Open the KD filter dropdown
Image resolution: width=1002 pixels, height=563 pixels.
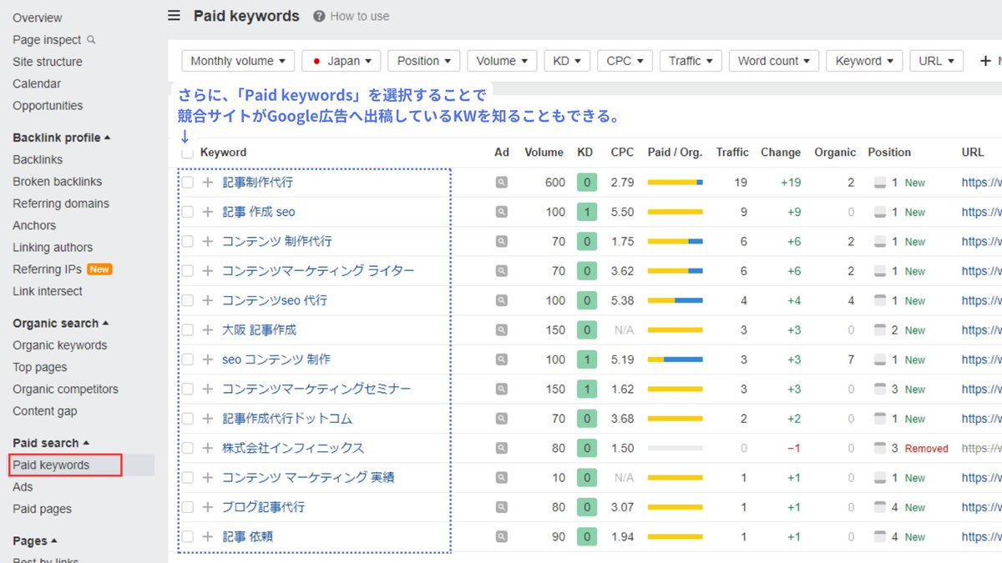[567, 61]
